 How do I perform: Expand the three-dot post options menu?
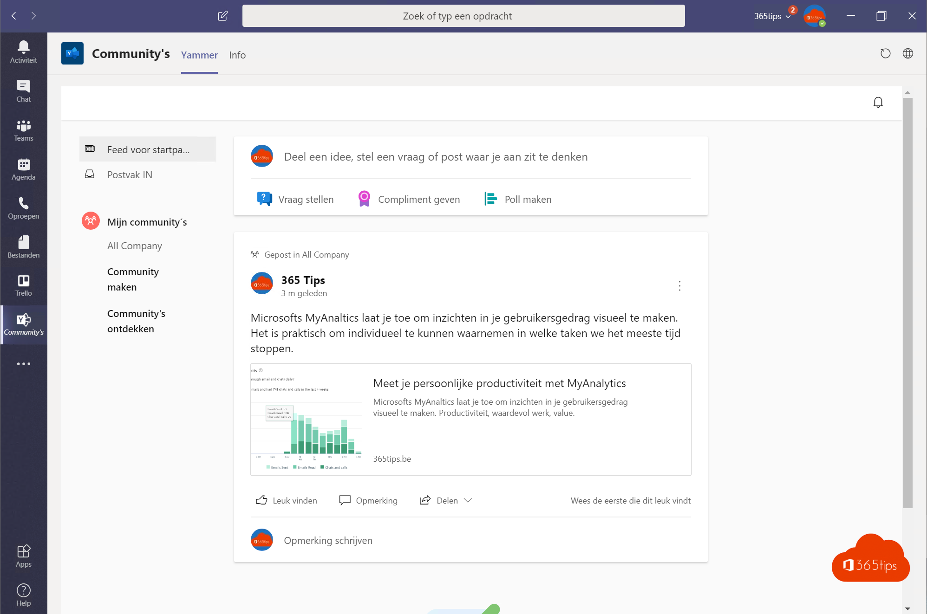click(679, 285)
